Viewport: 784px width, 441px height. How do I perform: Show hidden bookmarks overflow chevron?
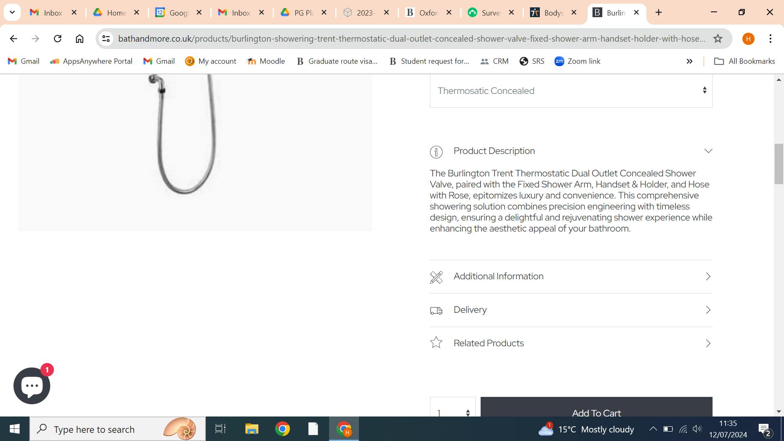tap(689, 61)
